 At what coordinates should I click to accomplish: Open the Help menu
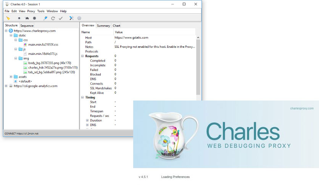pos(63,11)
